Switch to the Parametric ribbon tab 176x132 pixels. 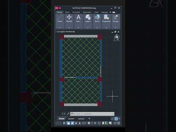pyautogui.click(x=87, y=12)
